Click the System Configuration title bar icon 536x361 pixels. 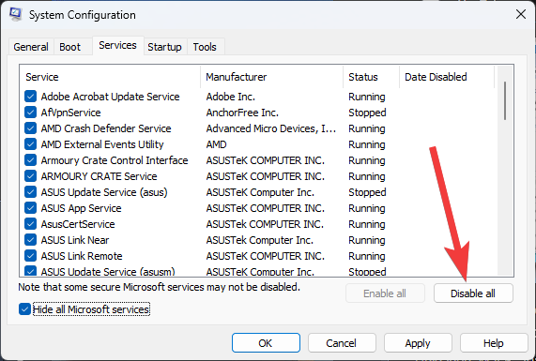point(15,15)
